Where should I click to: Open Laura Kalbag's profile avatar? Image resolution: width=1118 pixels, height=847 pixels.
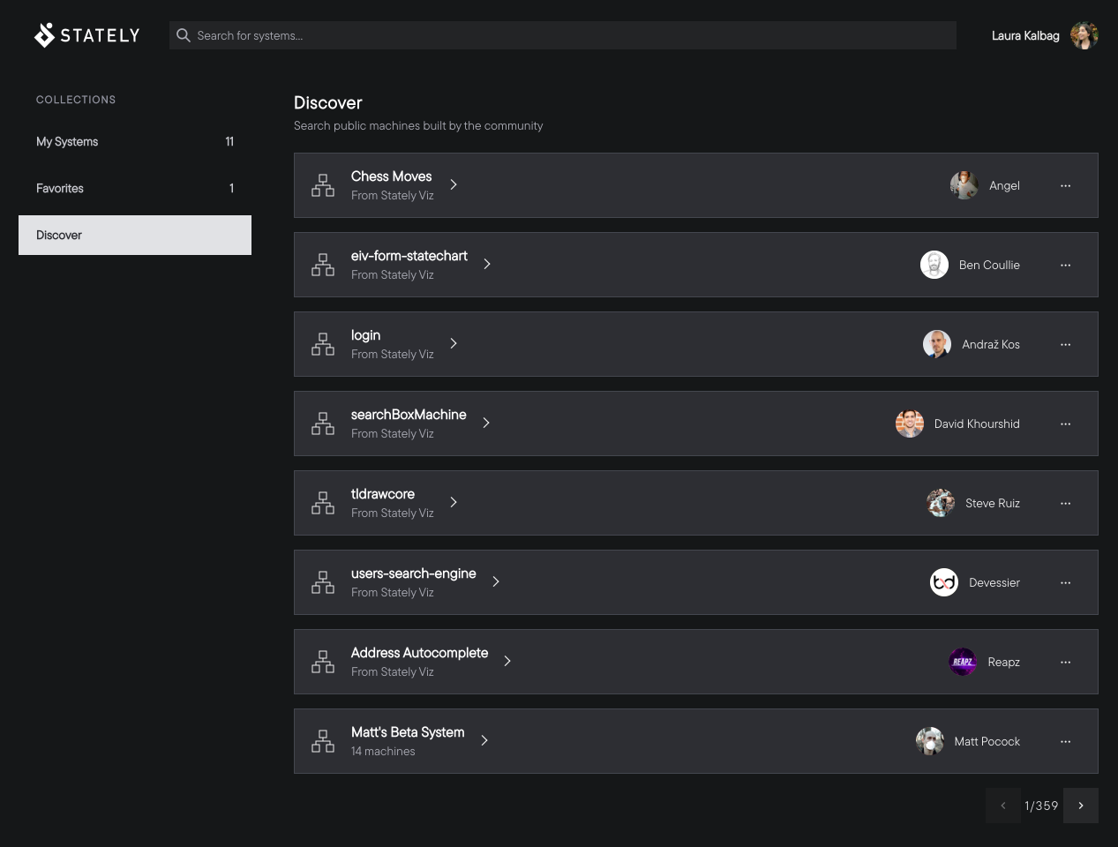[1084, 35]
